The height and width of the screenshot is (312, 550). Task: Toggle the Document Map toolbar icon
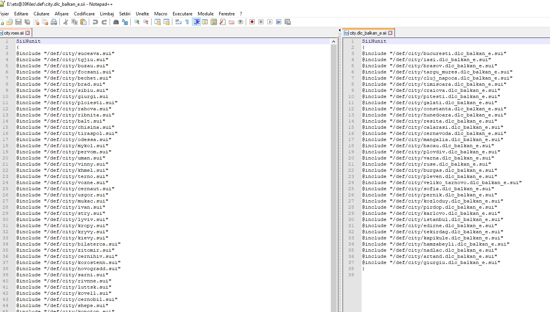coord(213,22)
